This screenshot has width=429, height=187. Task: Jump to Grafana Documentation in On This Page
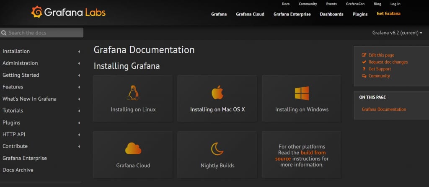384,109
